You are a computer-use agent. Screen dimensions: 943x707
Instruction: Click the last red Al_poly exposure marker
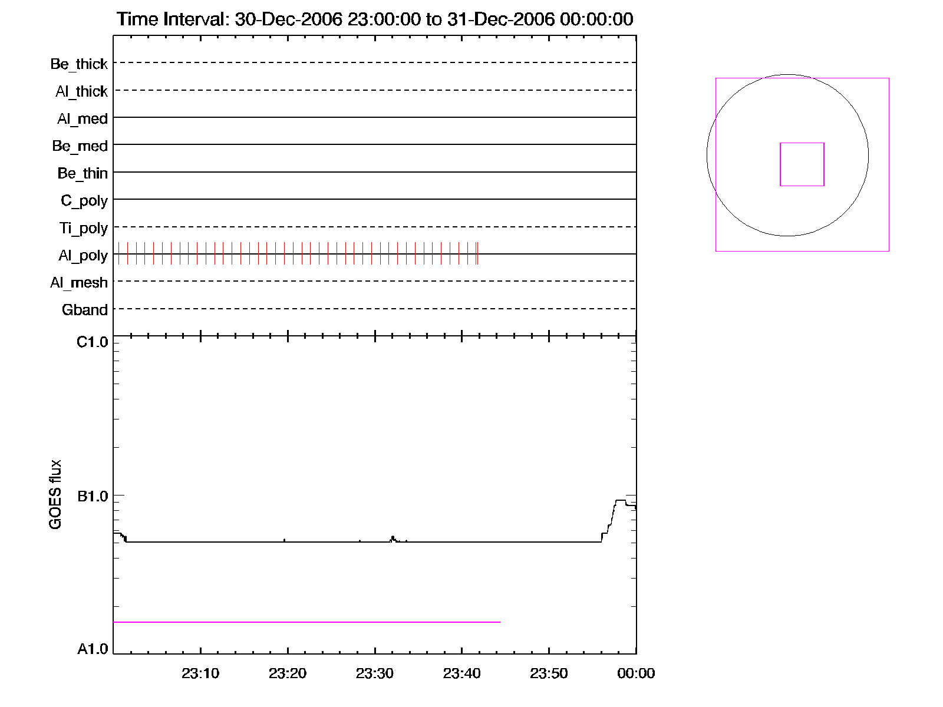pos(477,253)
